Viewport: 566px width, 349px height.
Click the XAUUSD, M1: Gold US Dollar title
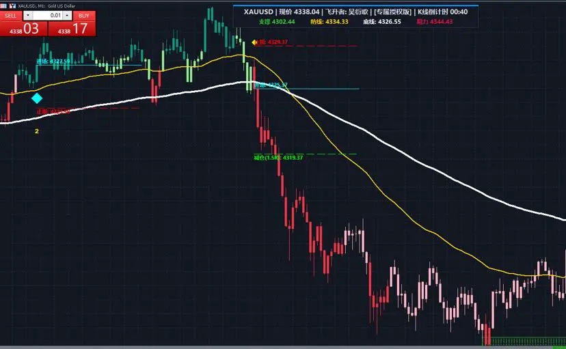[46, 6]
